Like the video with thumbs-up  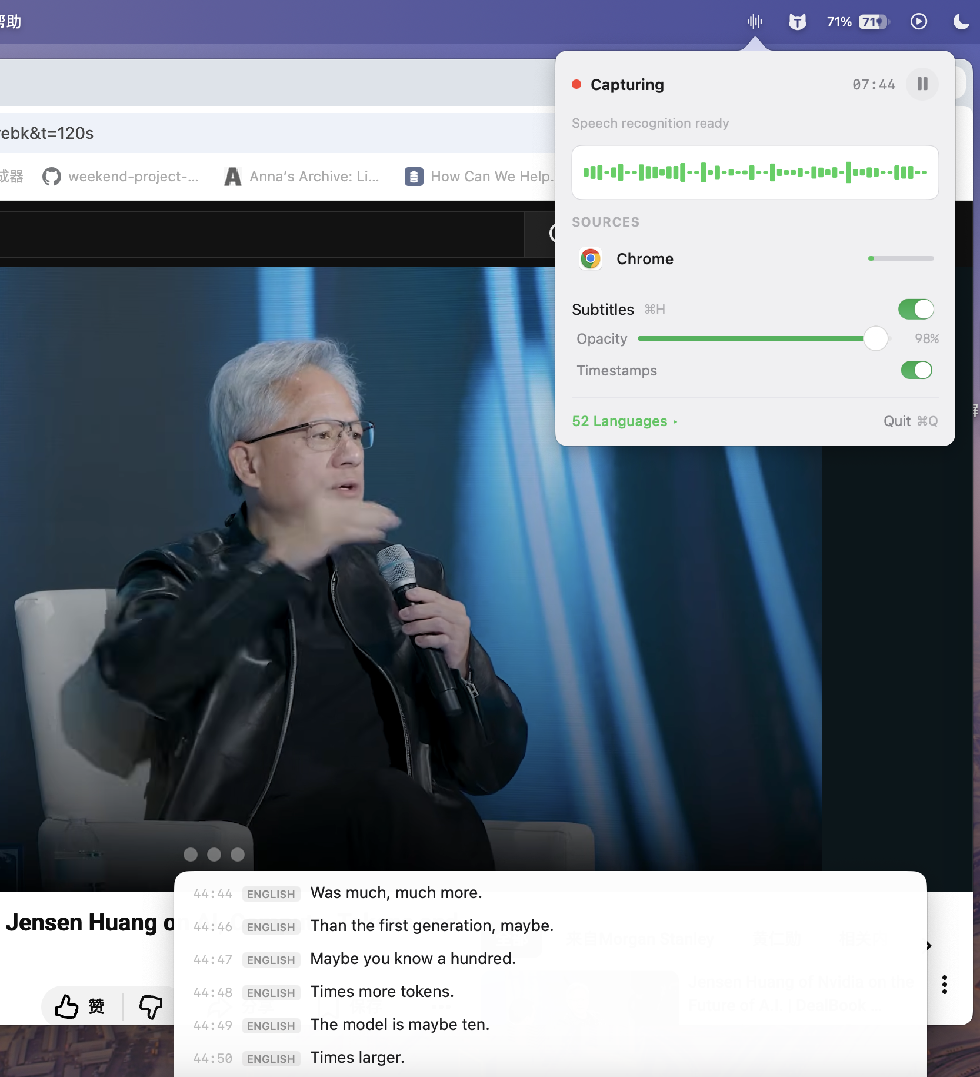coord(80,1006)
